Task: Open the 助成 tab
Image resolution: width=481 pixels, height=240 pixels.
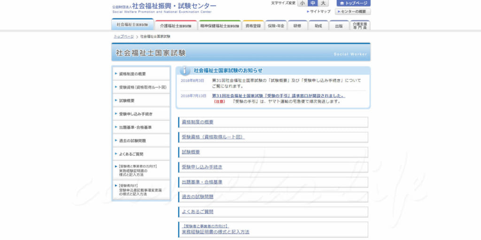Action: point(318,26)
